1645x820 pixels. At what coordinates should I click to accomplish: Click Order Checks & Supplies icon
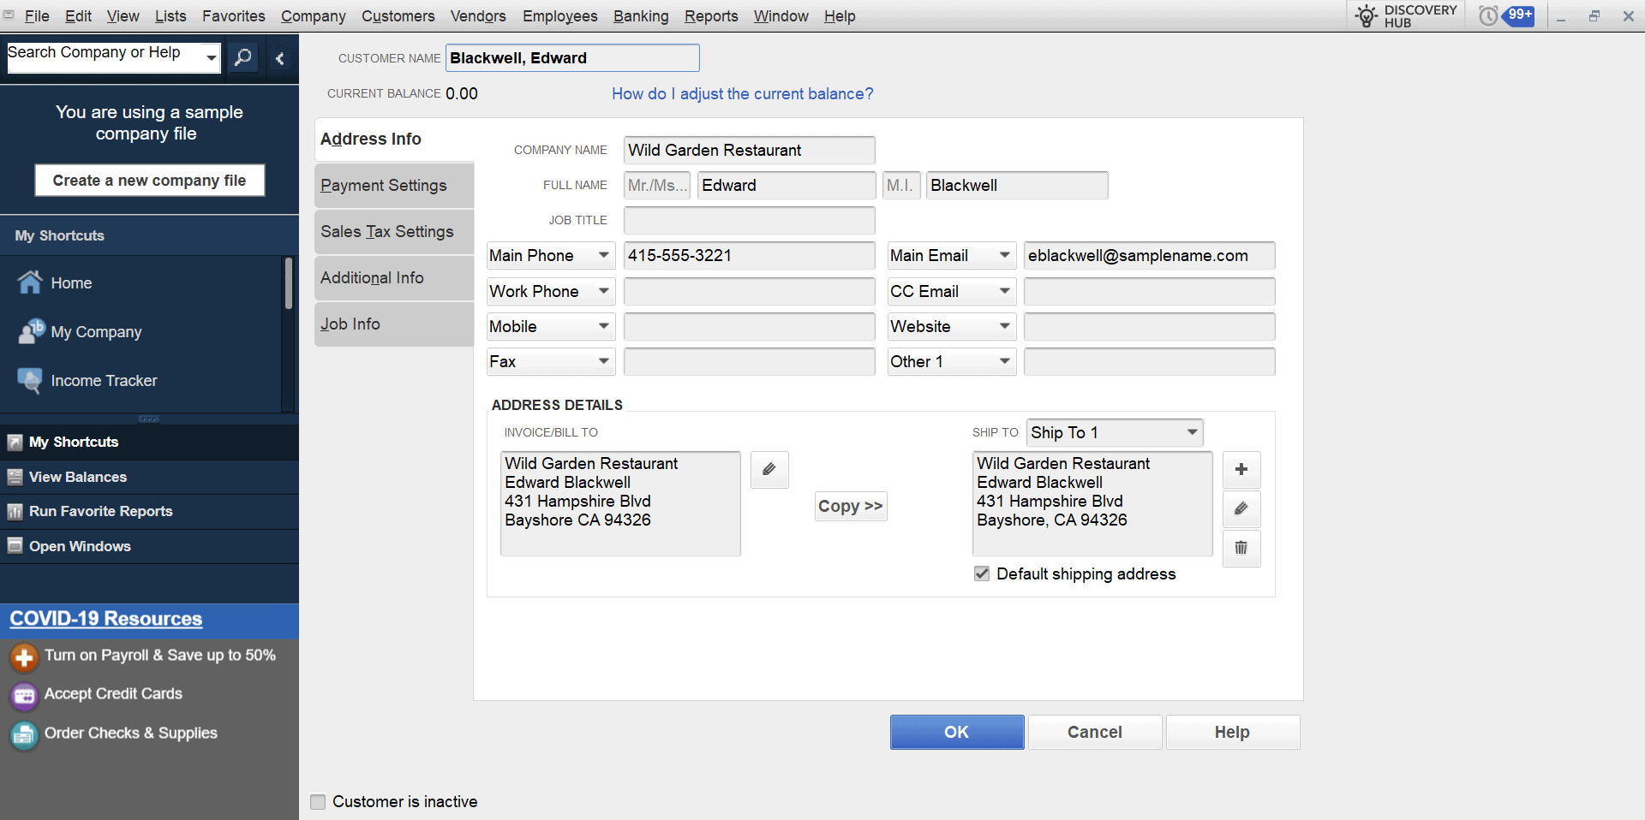coord(24,734)
